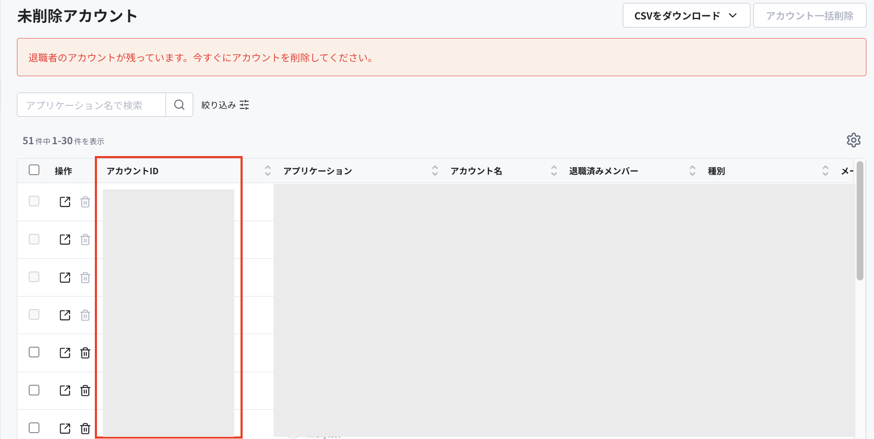The width and height of the screenshot is (874, 439).
Task: Focus the アプリケーション名で検索 search field
Action: [x=91, y=105]
